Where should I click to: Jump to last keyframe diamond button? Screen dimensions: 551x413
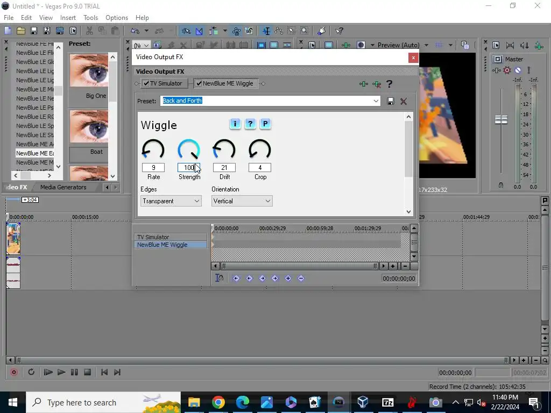pyautogui.click(x=275, y=279)
